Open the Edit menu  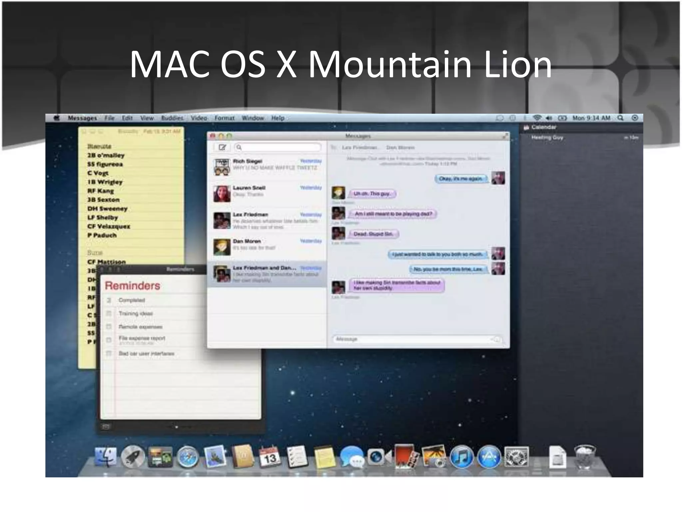coord(127,118)
